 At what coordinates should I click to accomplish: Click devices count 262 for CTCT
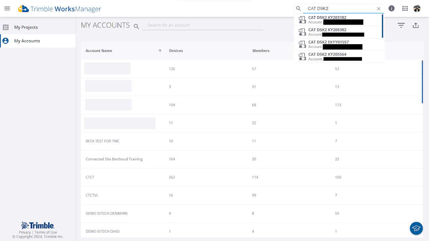[172, 177]
